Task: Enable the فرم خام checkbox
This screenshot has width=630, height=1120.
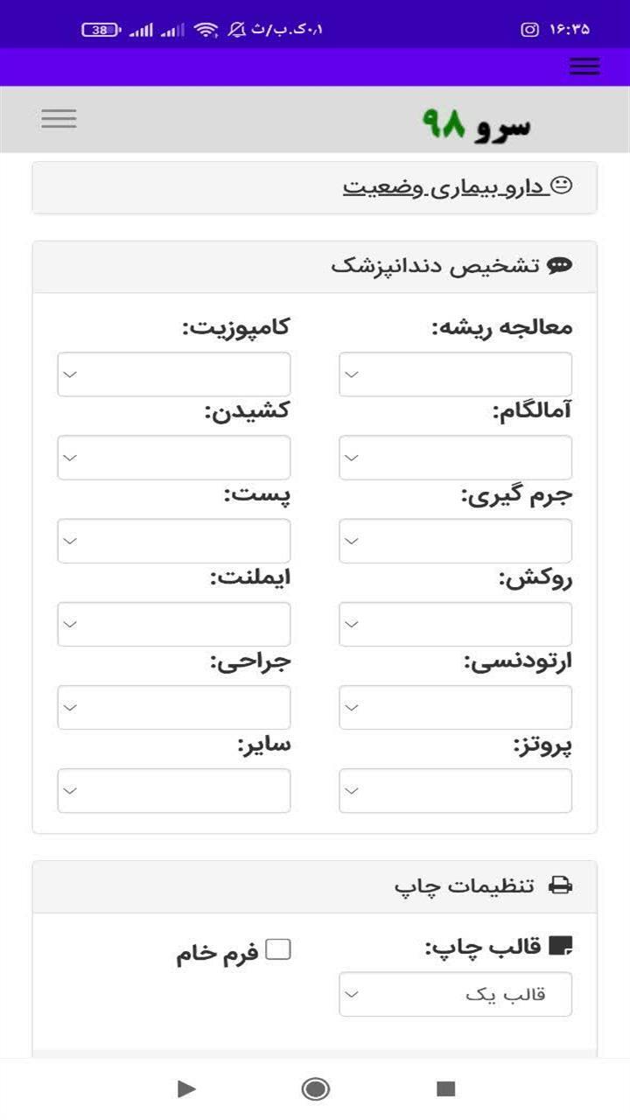Action: [278, 949]
